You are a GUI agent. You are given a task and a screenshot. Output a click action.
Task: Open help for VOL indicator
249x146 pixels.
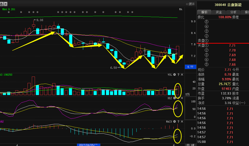[178, 75]
